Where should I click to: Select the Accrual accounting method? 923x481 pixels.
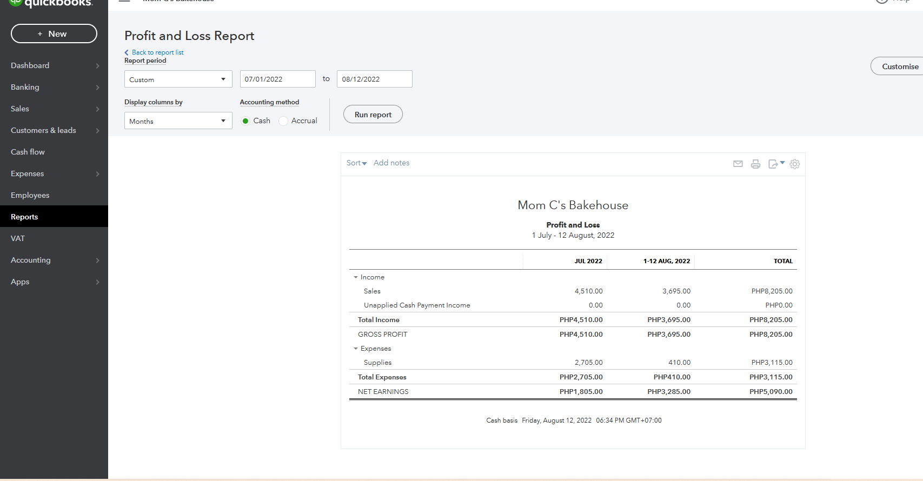[x=283, y=121]
